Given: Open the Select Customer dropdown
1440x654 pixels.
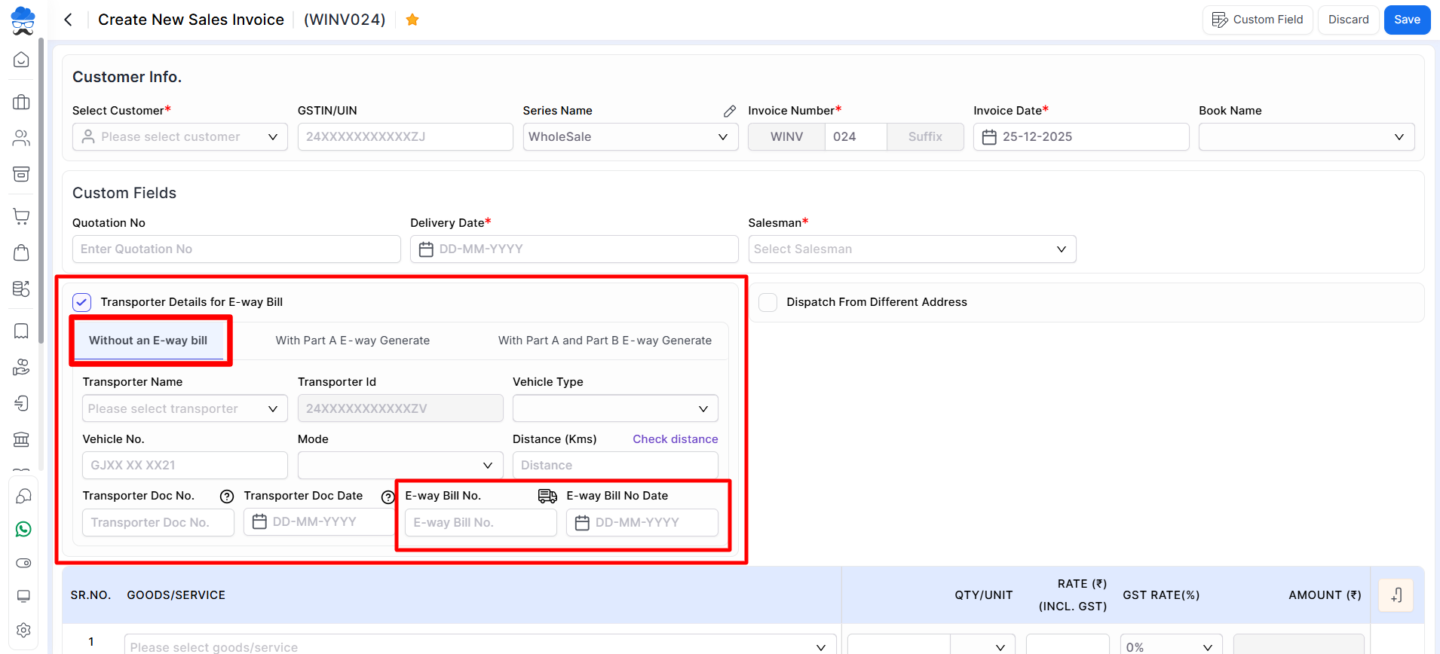Looking at the screenshot, I should coord(180,137).
